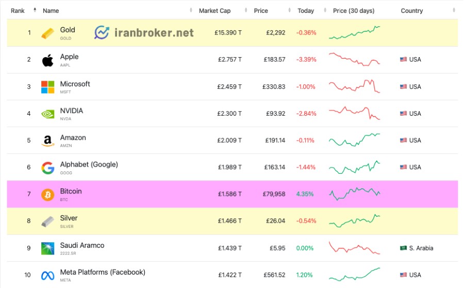This screenshot has height=288, width=464.
Task: Click Meta 30-day price chart
Action: 354,275
